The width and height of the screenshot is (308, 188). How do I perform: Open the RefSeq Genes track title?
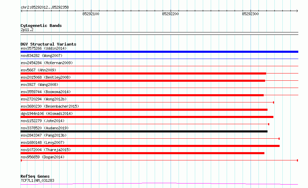click(35, 176)
